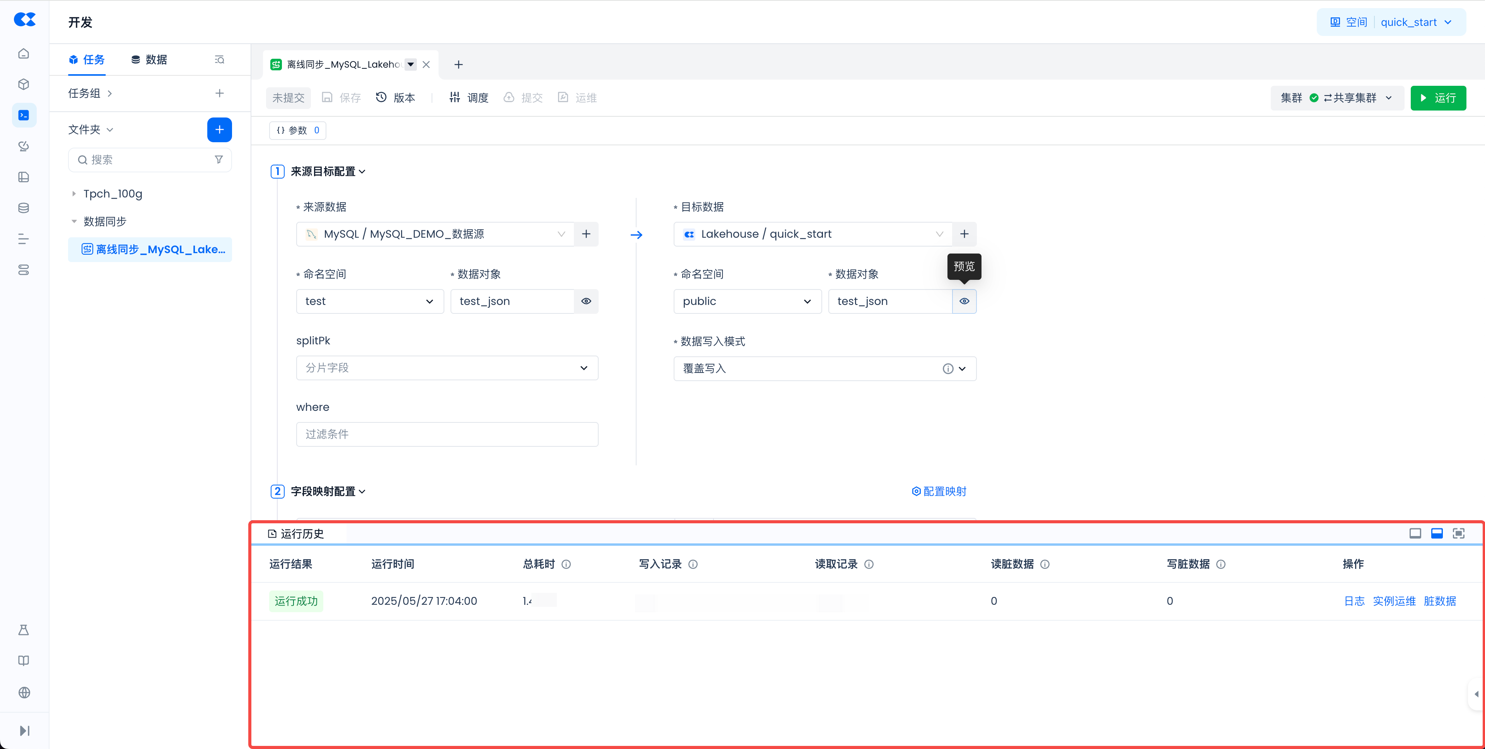Preview the target test_json data object
Viewport: 1485px width, 749px height.
tap(964, 301)
